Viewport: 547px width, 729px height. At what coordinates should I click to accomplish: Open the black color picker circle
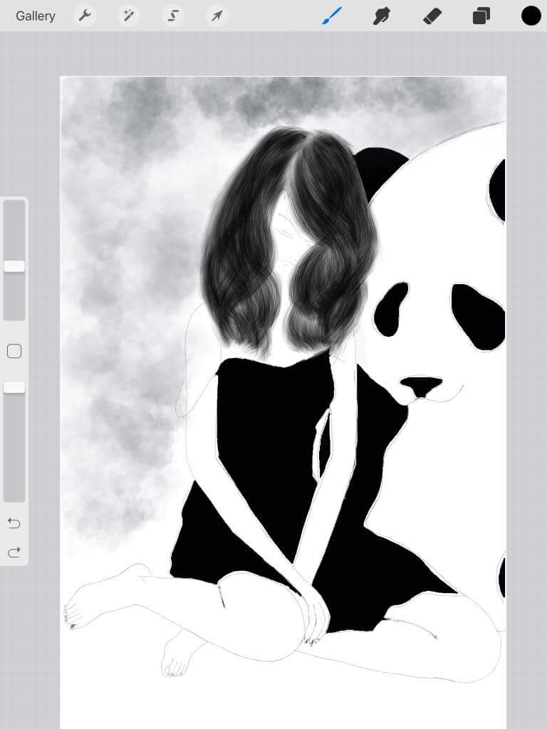tap(531, 16)
